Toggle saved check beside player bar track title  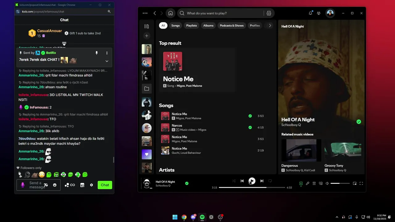click(187, 183)
